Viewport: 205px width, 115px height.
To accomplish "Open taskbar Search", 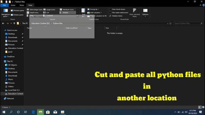I will [11, 112].
